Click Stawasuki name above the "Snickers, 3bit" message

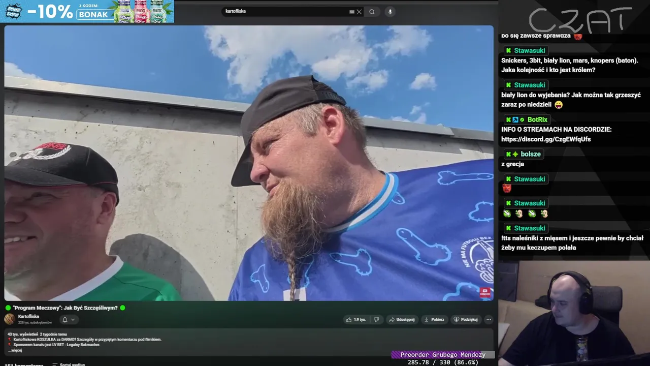[x=530, y=50]
